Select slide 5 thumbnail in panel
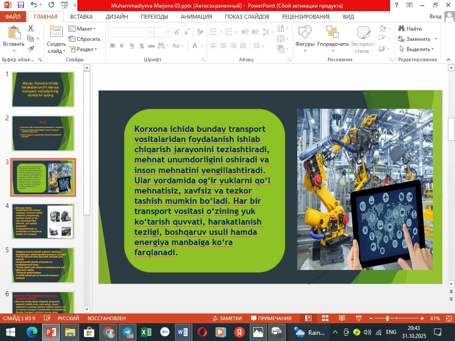Viewport: 455px width, 341px height. [43, 266]
